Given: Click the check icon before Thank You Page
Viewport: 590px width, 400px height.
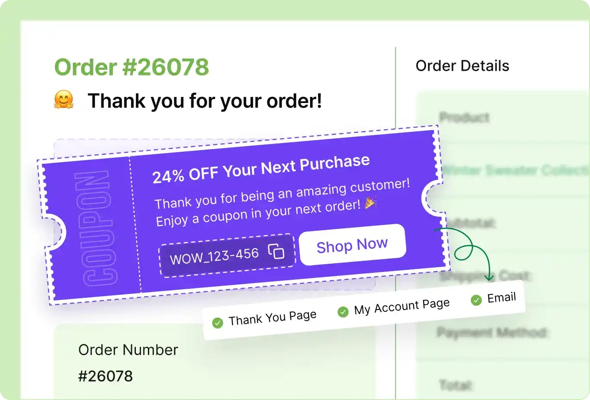Looking at the screenshot, I should tap(217, 322).
